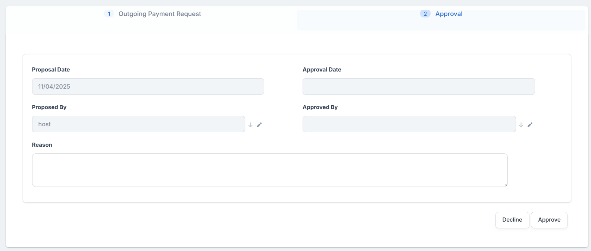Click the step 1 number badge

click(x=109, y=14)
